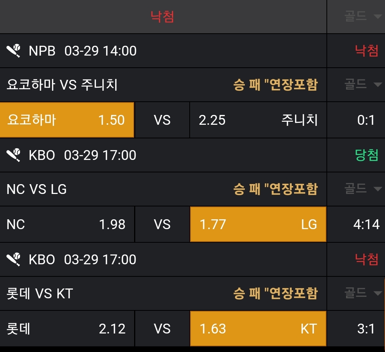Click baseball icon on NC vs LG header
The height and width of the screenshot is (352, 385).
[x=14, y=155]
